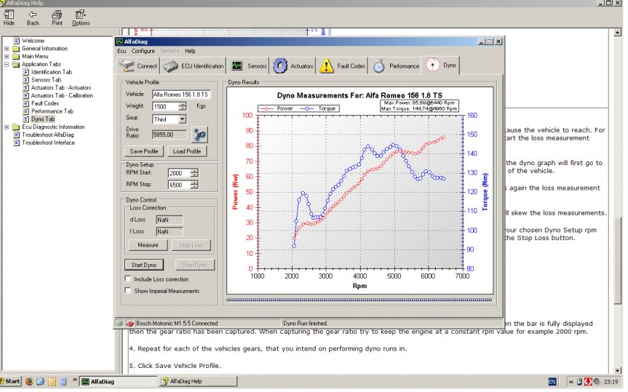Click the Save Profile button
Image resolution: width=628 pixels, height=392 pixels.
144,151
